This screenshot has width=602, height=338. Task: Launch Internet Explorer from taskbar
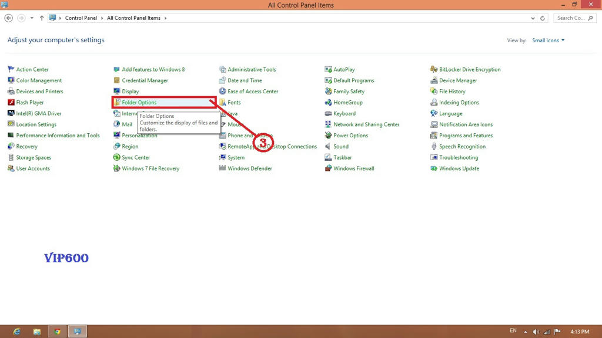(16, 332)
